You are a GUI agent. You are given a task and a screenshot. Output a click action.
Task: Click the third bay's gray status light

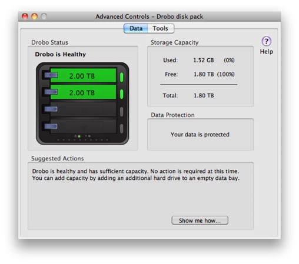(x=121, y=112)
